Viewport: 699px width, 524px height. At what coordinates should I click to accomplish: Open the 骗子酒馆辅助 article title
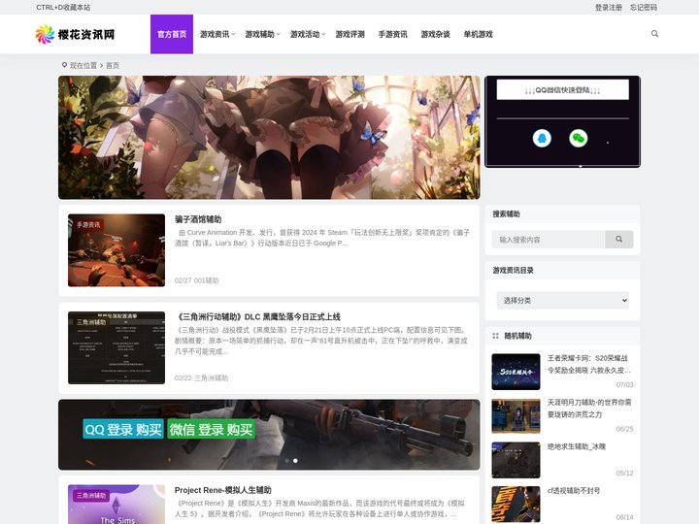pos(198,219)
